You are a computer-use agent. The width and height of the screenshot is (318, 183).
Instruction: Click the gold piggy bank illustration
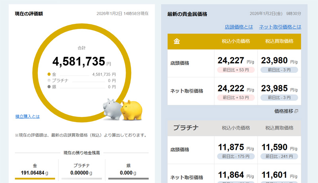coord(131,110)
